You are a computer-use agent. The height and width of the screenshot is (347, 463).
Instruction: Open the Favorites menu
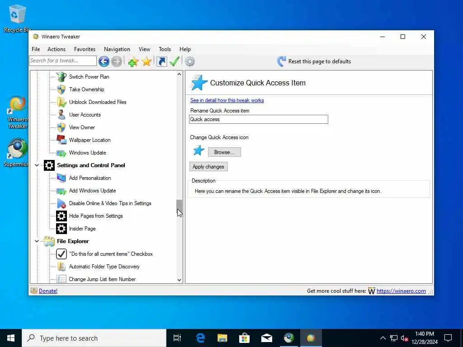pos(85,49)
